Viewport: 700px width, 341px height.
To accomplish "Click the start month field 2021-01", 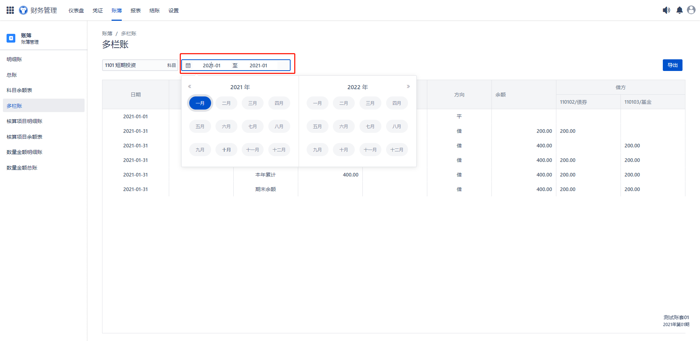I will click(211, 66).
